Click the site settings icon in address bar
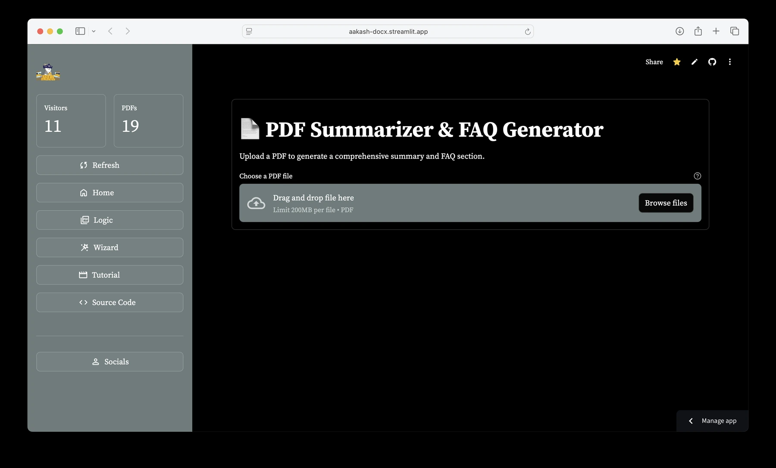 (x=249, y=31)
